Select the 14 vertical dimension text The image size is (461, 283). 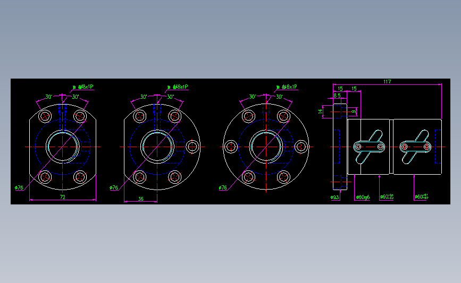(x=320, y=112)
